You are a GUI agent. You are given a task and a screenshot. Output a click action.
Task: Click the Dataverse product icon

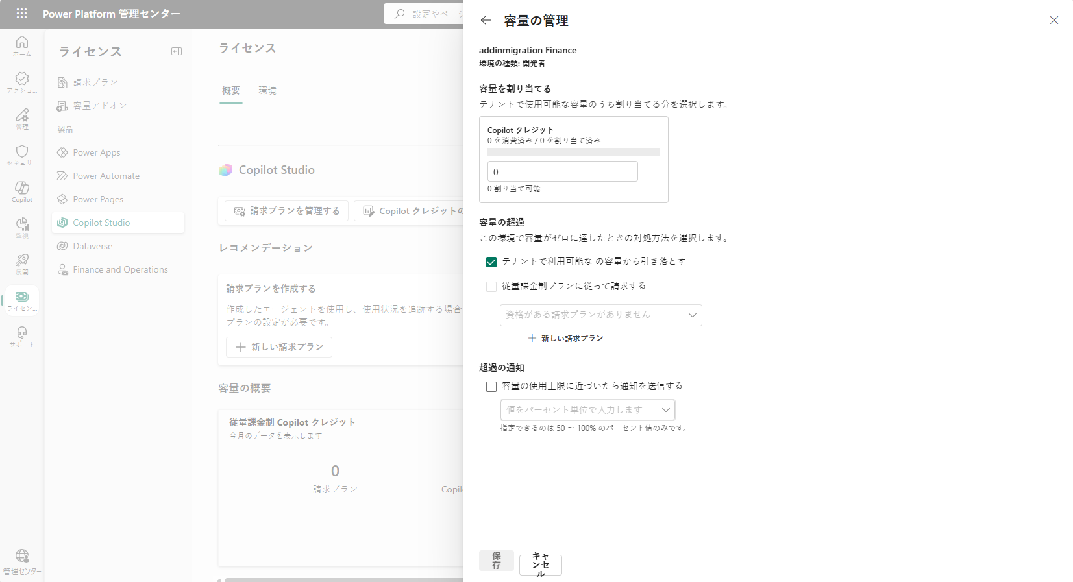(x=62, y=246)
